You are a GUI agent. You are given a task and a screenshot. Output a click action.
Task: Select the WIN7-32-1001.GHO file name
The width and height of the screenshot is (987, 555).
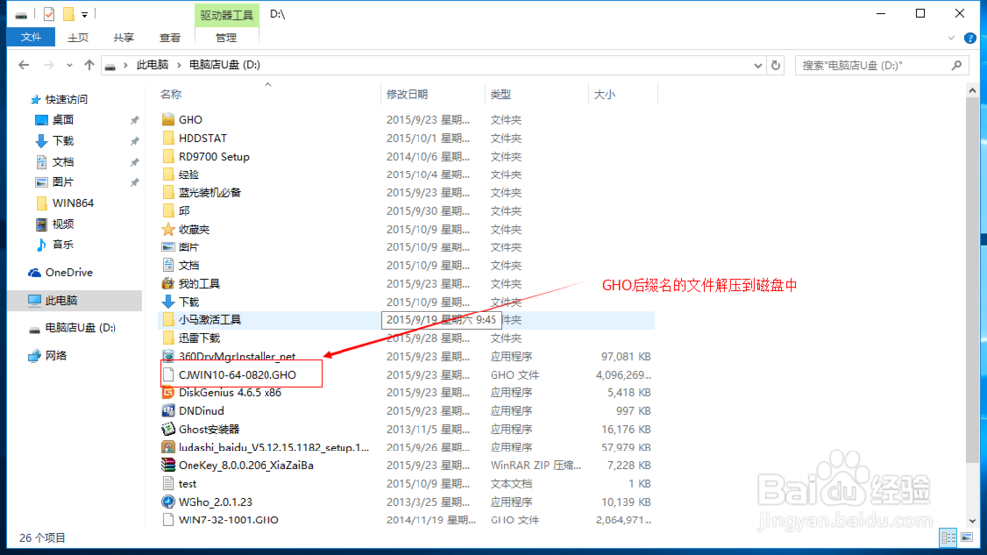click(x=229, y=520)
